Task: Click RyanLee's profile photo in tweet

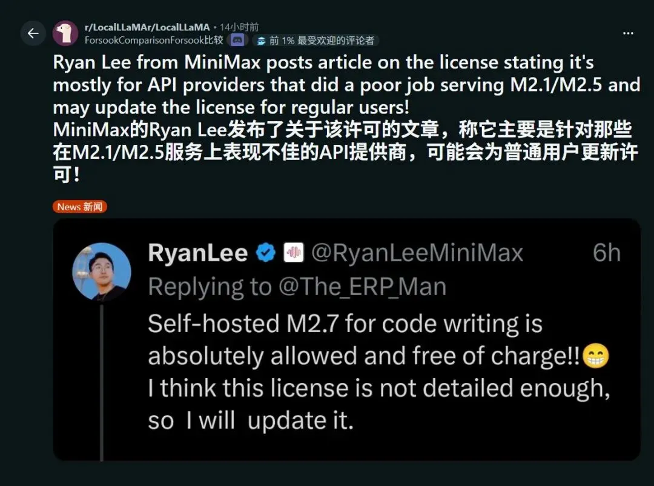Action: pyautogui.click(x=102, y=272)
